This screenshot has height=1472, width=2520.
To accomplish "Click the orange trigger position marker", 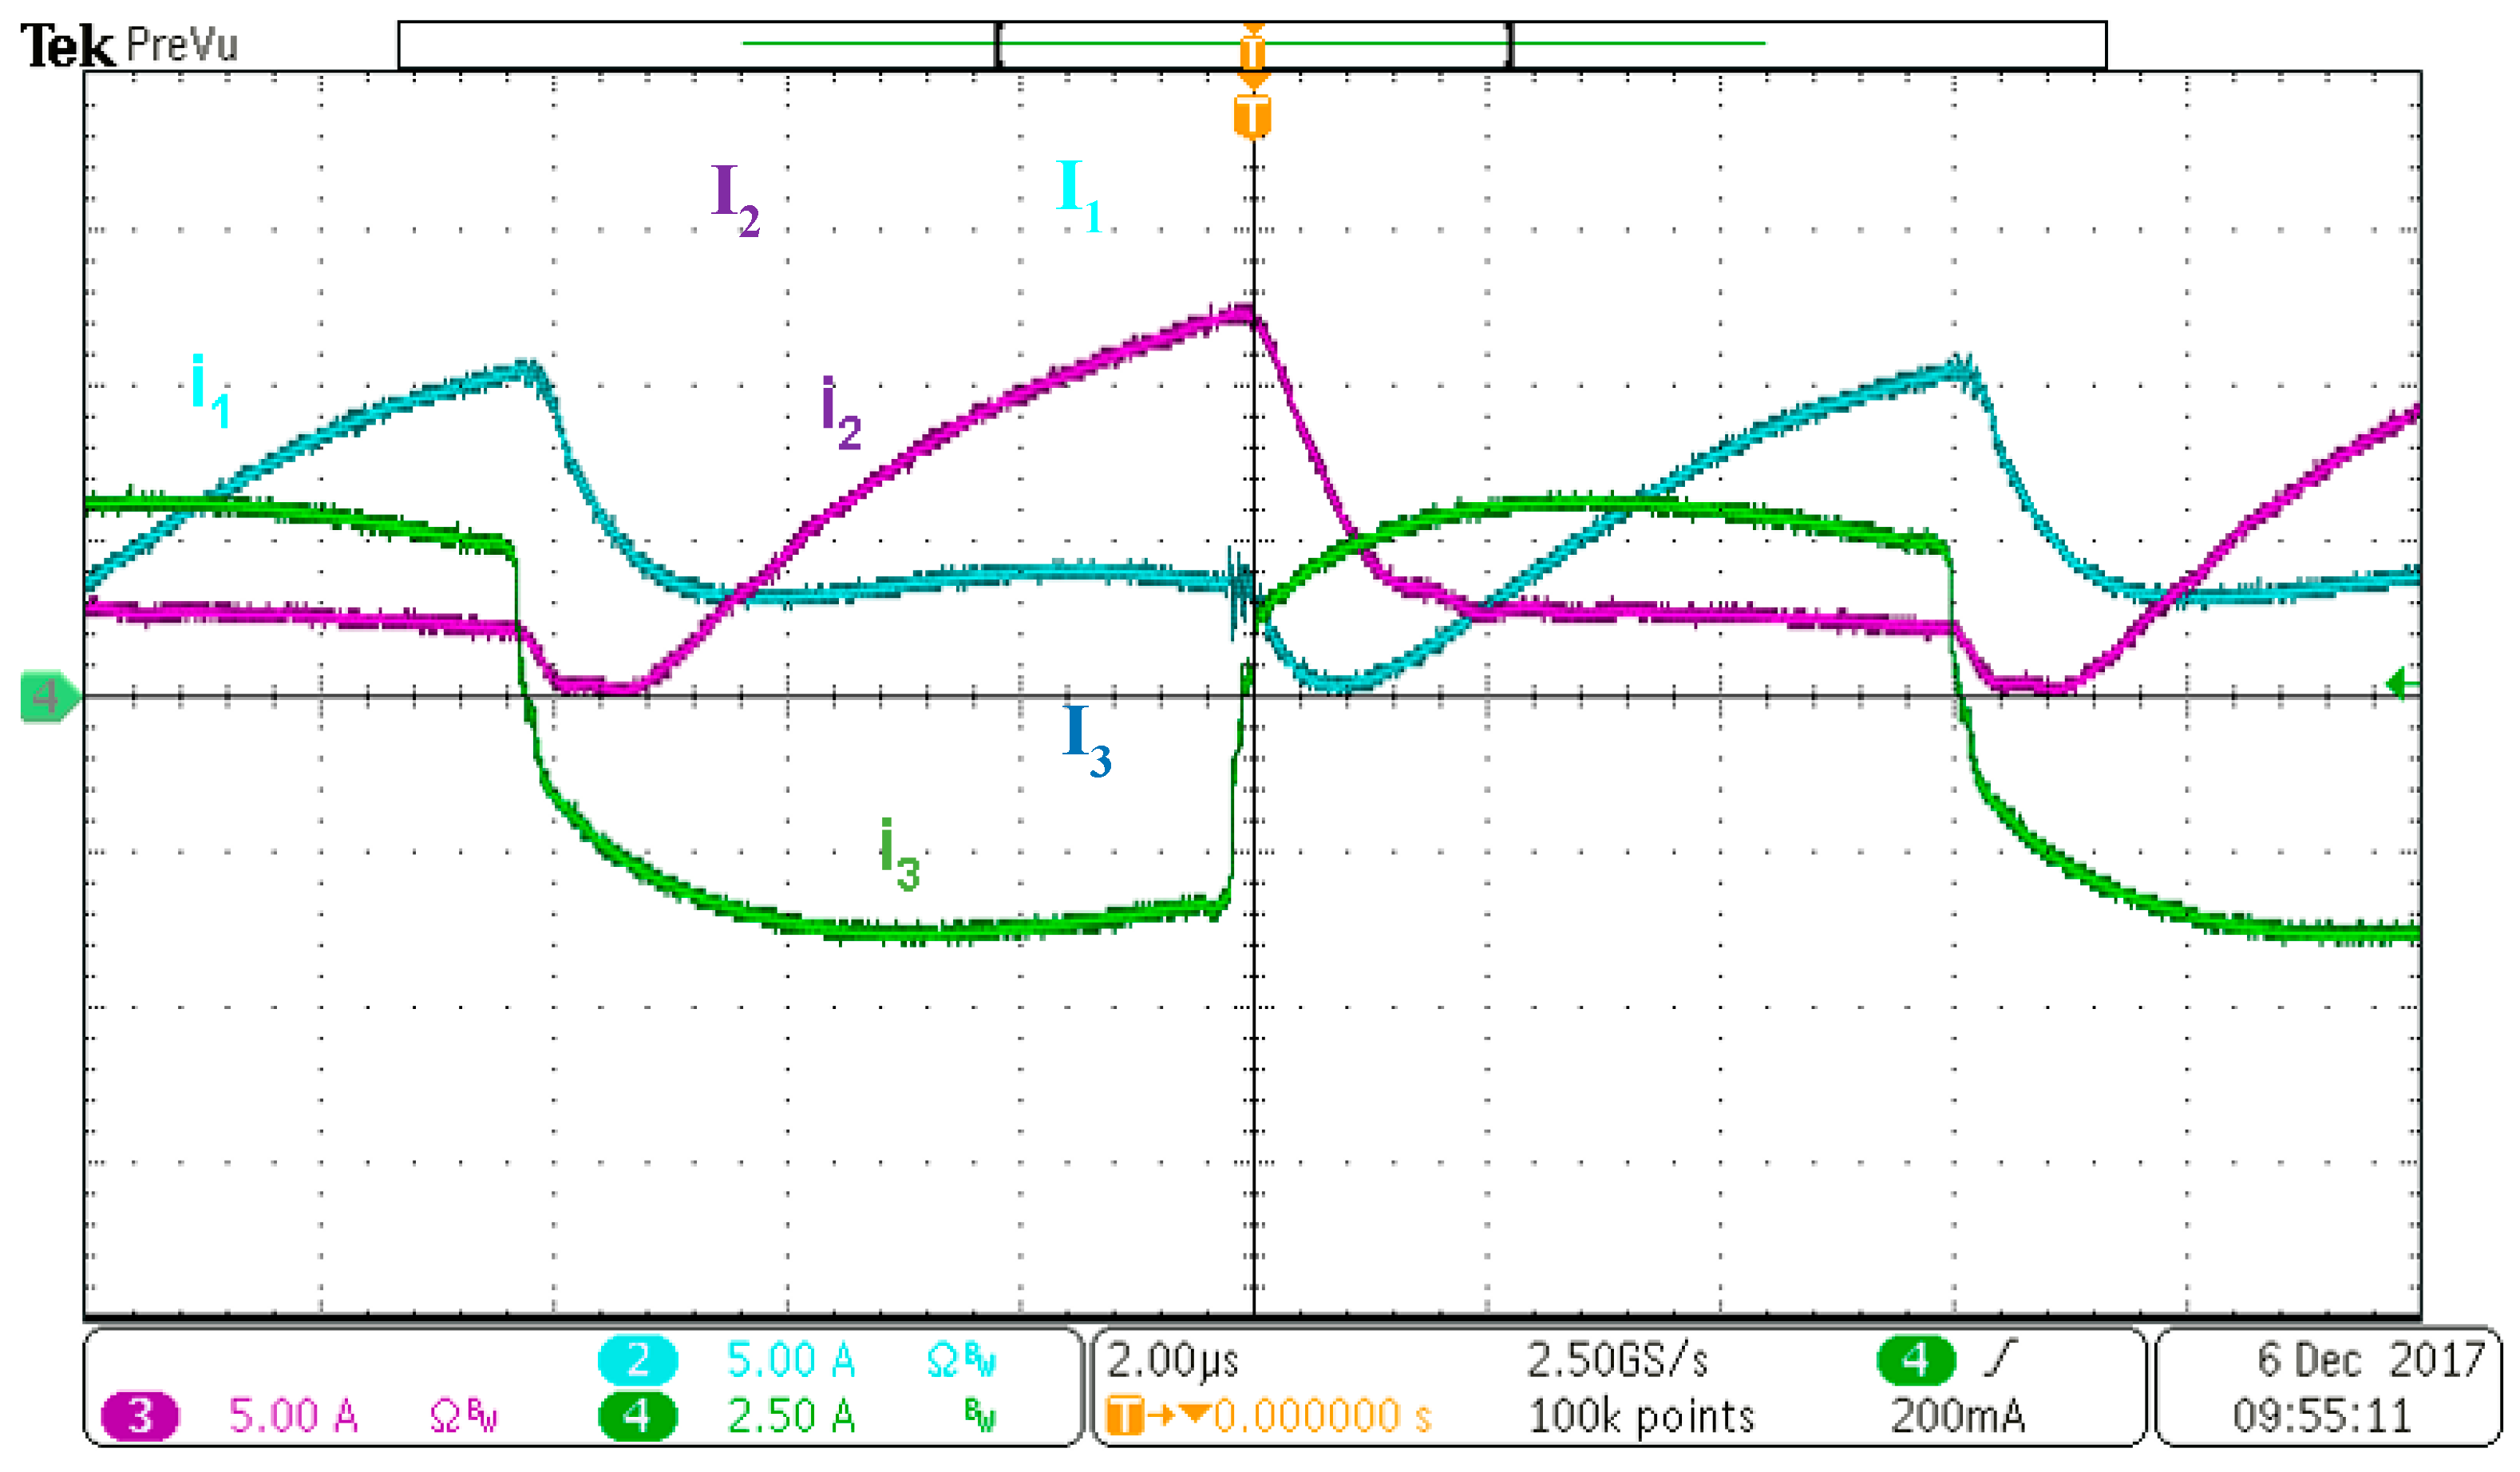I will (1252, 116).
